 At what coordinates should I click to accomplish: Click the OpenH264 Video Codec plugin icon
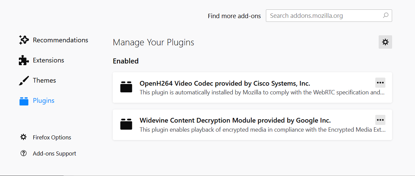pyautogui.click(x=126, y=87)
